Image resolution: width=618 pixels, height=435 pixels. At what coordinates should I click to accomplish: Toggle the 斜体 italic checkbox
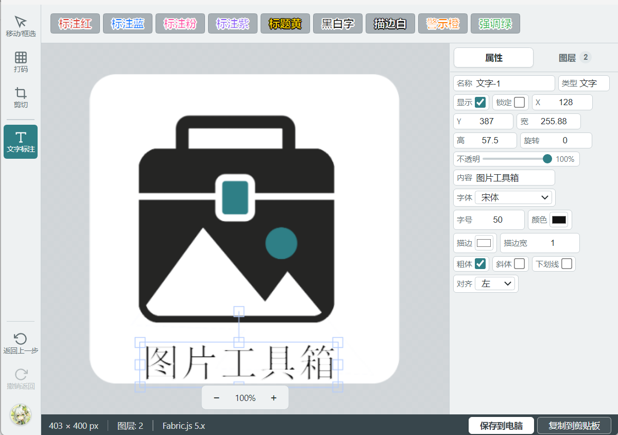point(519,264)
